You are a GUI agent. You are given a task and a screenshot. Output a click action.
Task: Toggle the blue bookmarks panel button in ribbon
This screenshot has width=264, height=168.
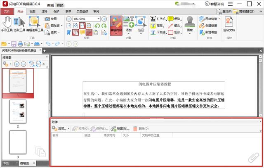(x=69, y=32)
